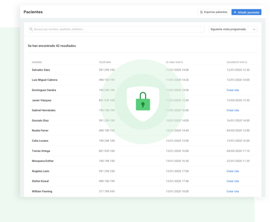Open patient Mosquera Esther
This screenshot has width=270, height=222.
43,161
